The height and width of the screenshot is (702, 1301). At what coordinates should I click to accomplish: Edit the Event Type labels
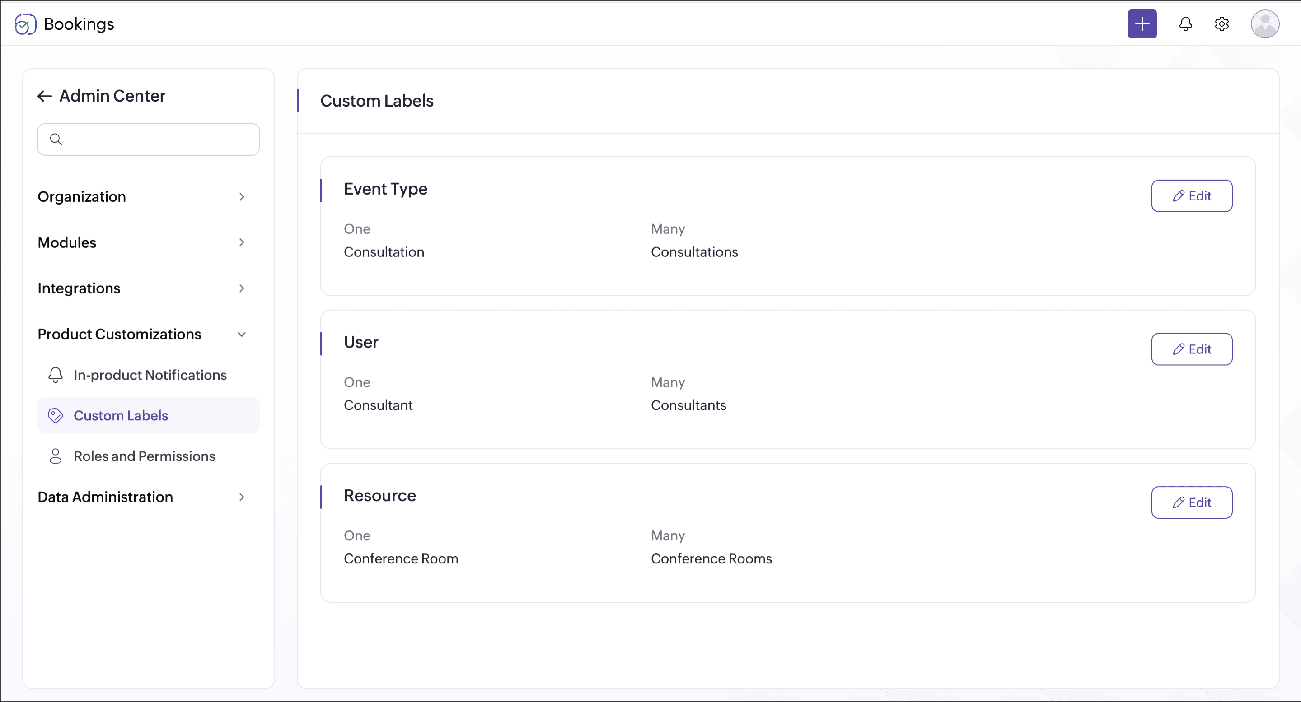tap(1191, 196)
